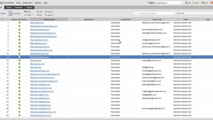213x120 pixels.
Task: Sort by the Backlink Page column header
Action: pyautogui.click(x=89, y=19)
